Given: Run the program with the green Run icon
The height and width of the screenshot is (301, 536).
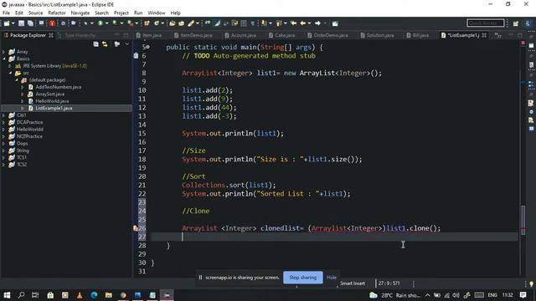Looking at the screenshot, I should (x=100, y=23).
